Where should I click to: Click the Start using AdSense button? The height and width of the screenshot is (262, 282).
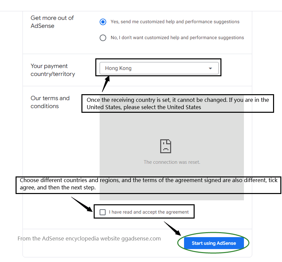[214, 243]
